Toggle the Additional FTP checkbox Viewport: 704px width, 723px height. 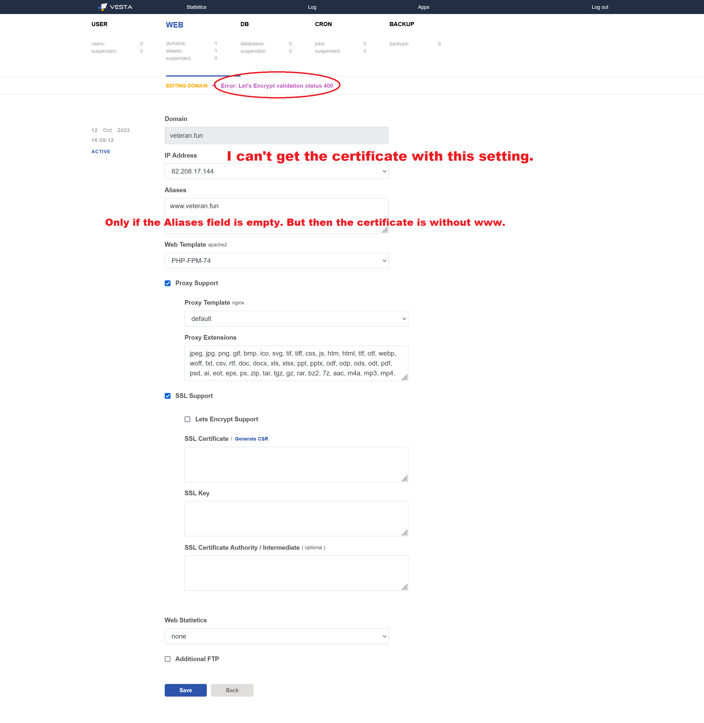167,659
